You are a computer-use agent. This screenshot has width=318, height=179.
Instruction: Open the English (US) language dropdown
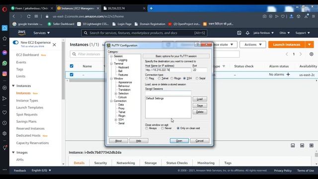[41, 171]
